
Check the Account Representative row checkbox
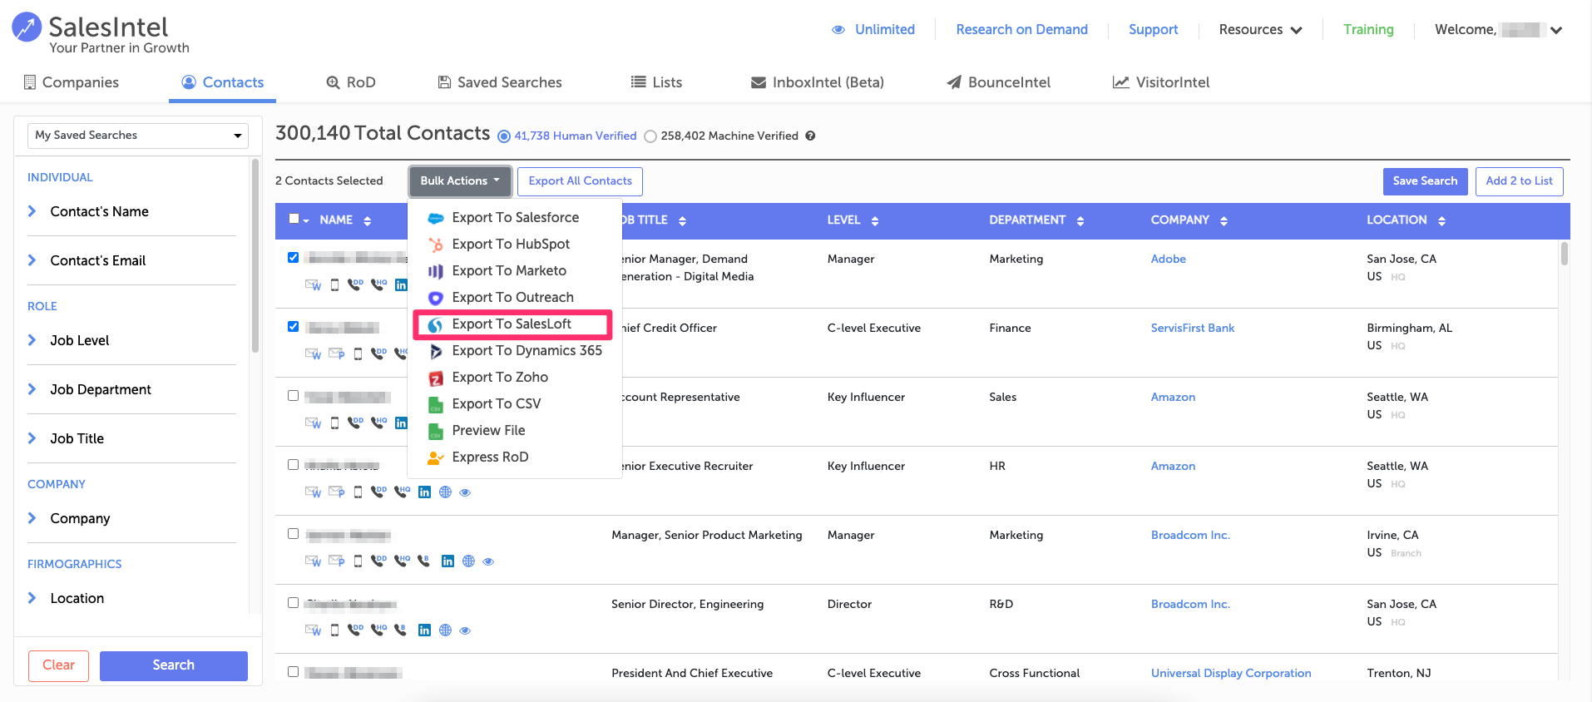pos(293,396)
